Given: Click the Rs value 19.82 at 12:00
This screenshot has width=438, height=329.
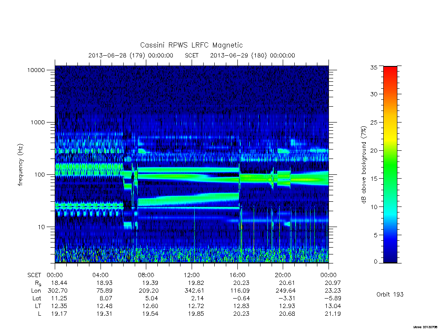Looking at the screenshot, I should point(196,283).
